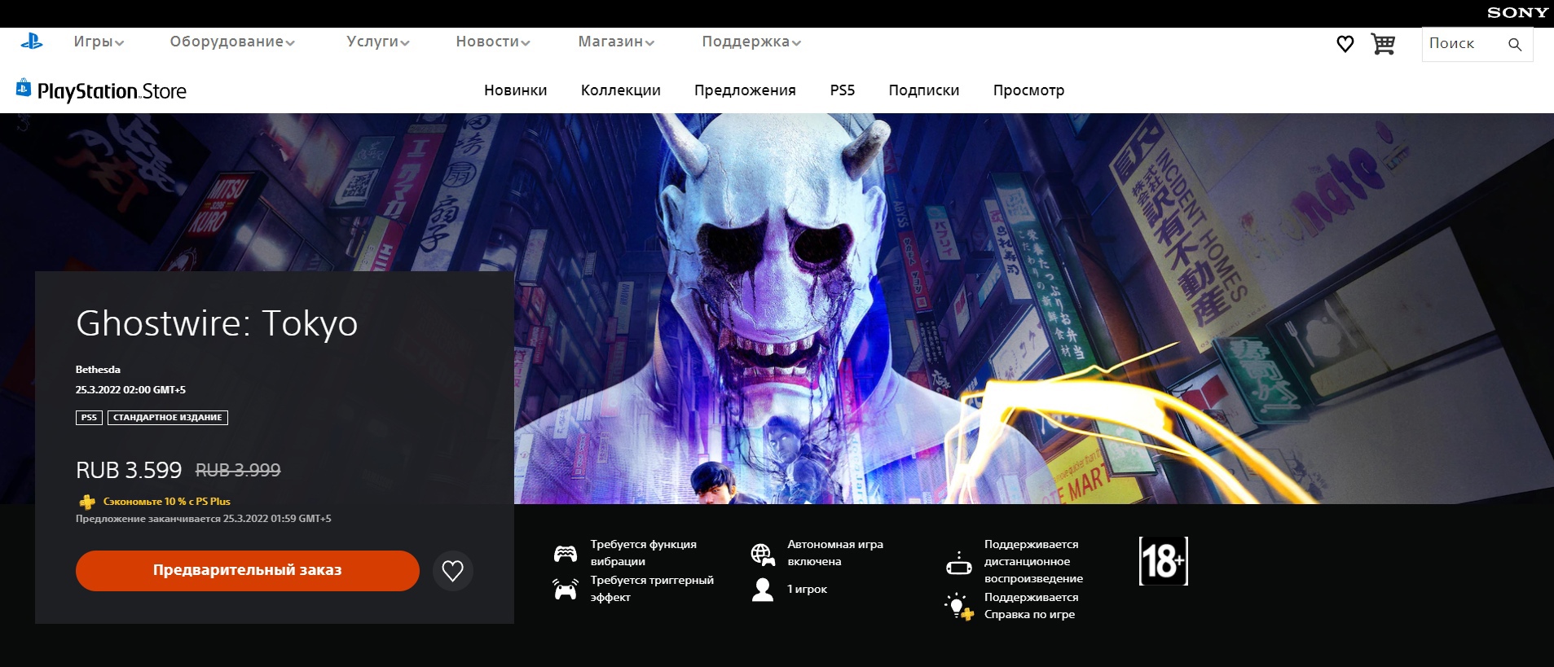Screen dimensions: 1554x667
Task: Click the 18+ age rating badge
Action: [1164, 561]
